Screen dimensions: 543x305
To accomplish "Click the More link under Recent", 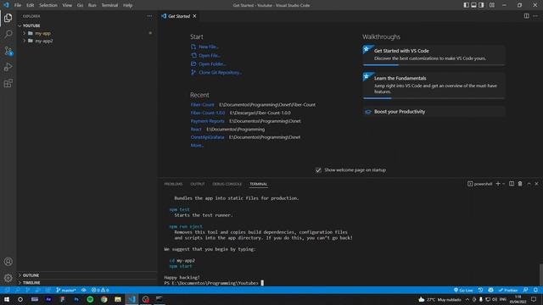I will 197,145.
